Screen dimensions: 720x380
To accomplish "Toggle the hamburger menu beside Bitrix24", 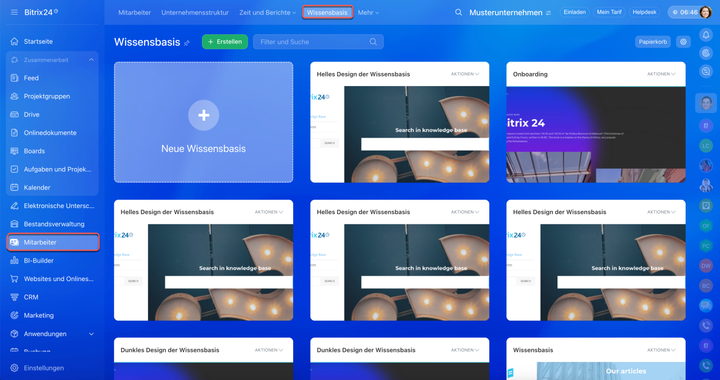I will pos(14,12).
